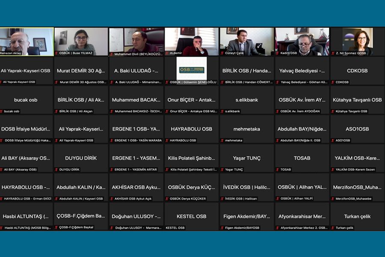This screenshot has width=385, height=257.
Task: Click muted mic icon beside A. Baki ULUDAĞ
Action: [112, 82]
